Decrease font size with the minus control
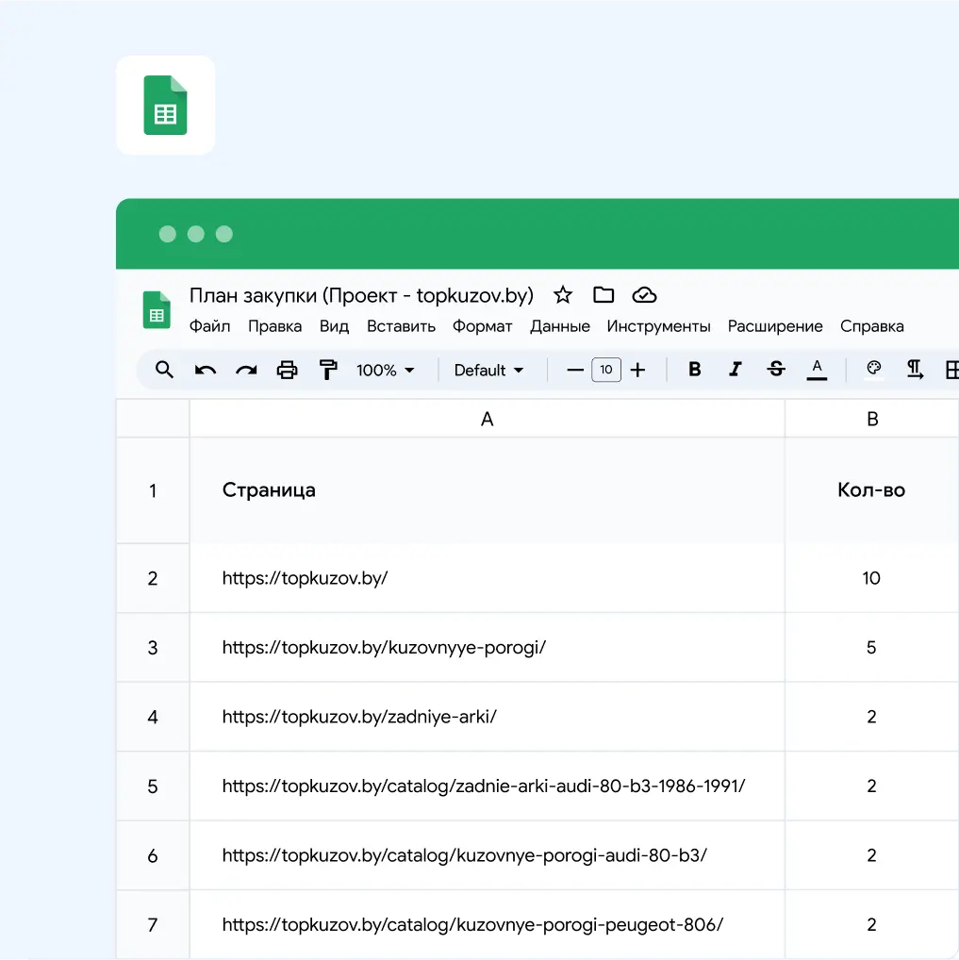Screen dimensions: 959x960 575,370
